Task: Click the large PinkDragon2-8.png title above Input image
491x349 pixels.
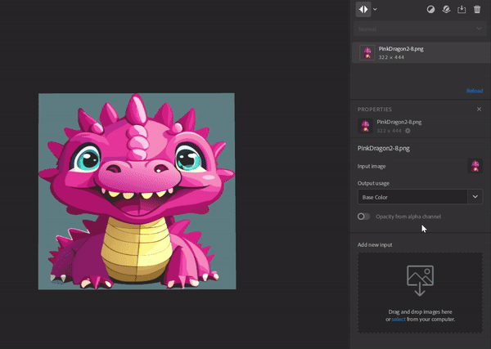Action: [x=384, y=149]
